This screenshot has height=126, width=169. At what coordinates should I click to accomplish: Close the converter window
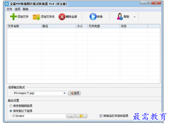pyautogui.click(x=156, y=3)
